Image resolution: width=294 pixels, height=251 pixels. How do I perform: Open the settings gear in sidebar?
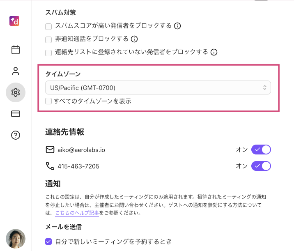[16, 92]
